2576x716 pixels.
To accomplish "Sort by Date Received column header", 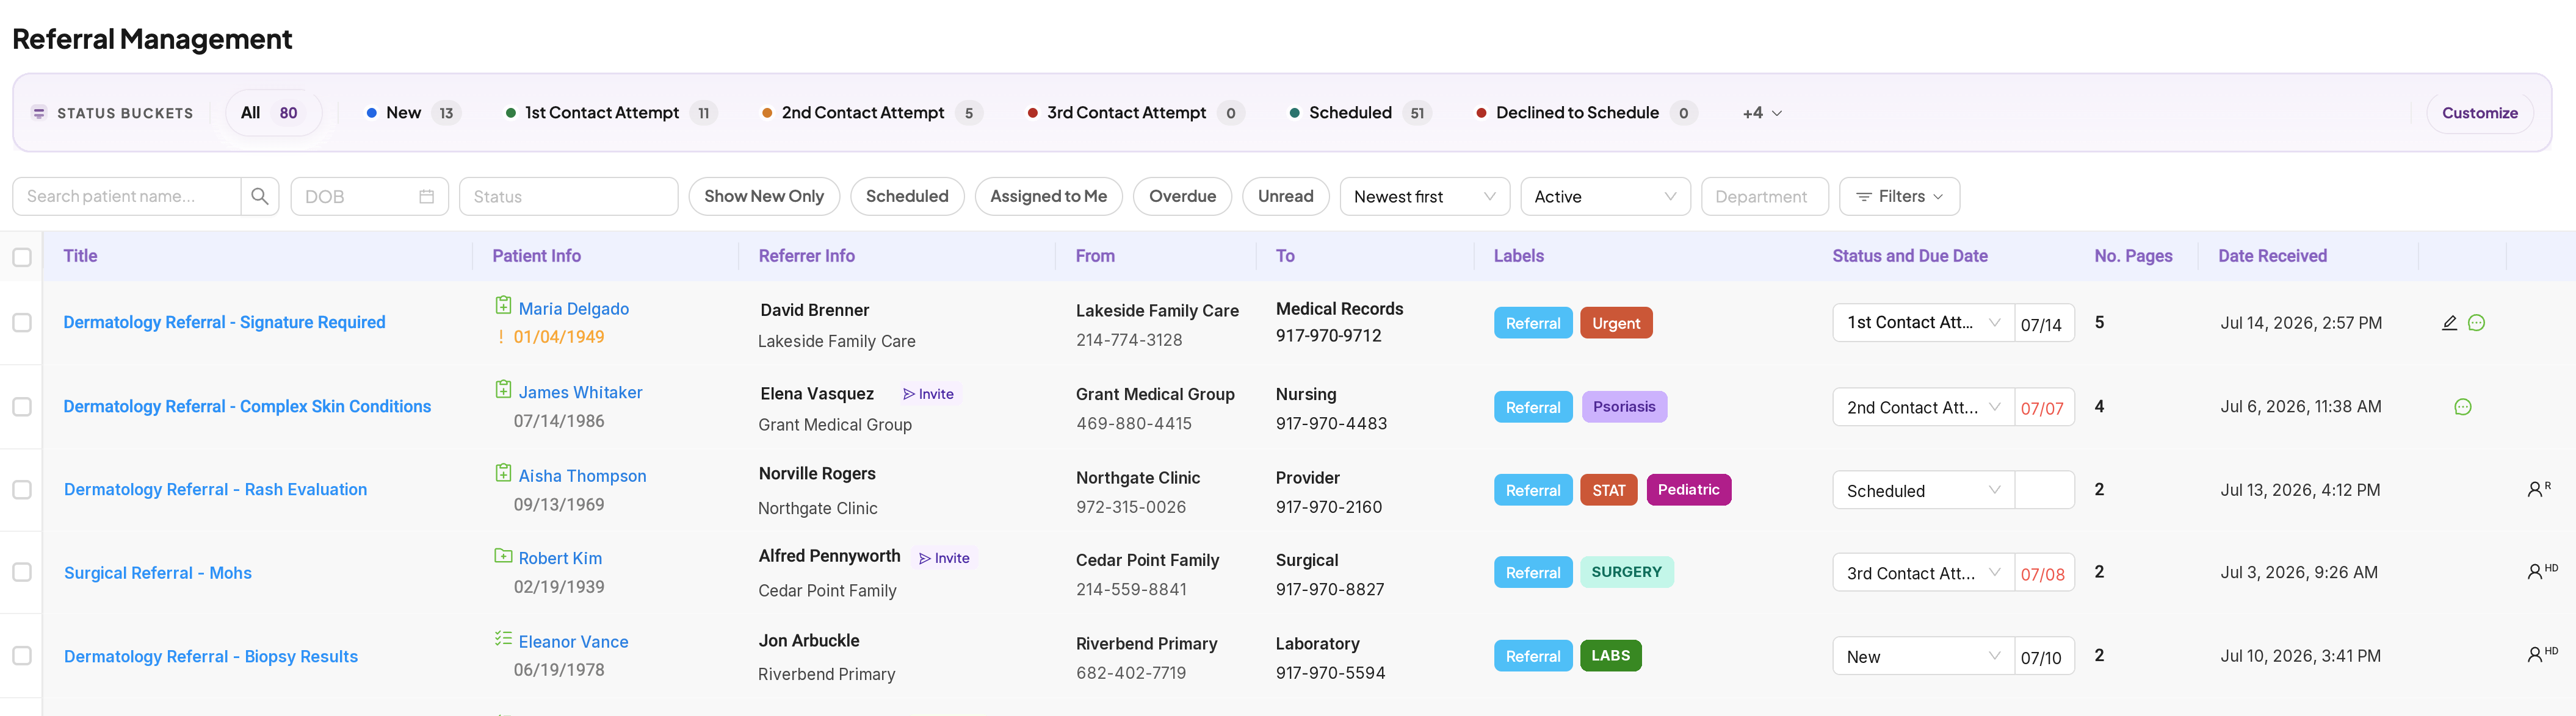I will coord(2272,256).
